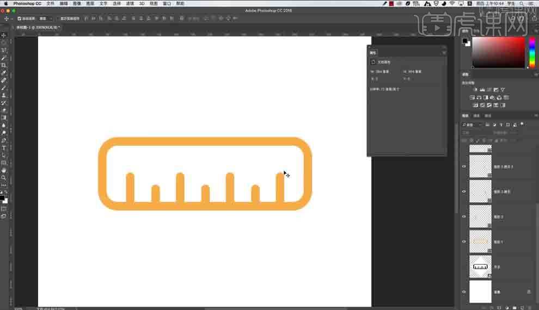Viewport: 539px width, 310px height.
Task: Select the History Brush tool
Action: 4,103
